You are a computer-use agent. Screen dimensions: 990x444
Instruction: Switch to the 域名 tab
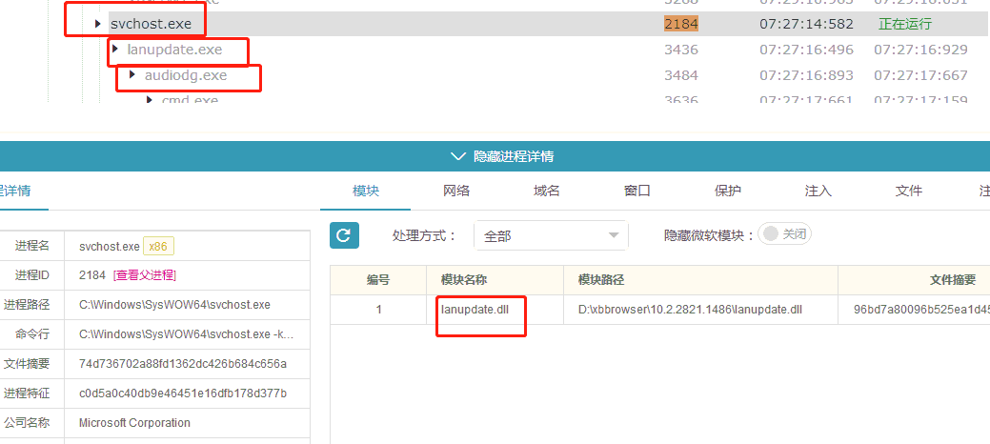click(x=547, y=191)
